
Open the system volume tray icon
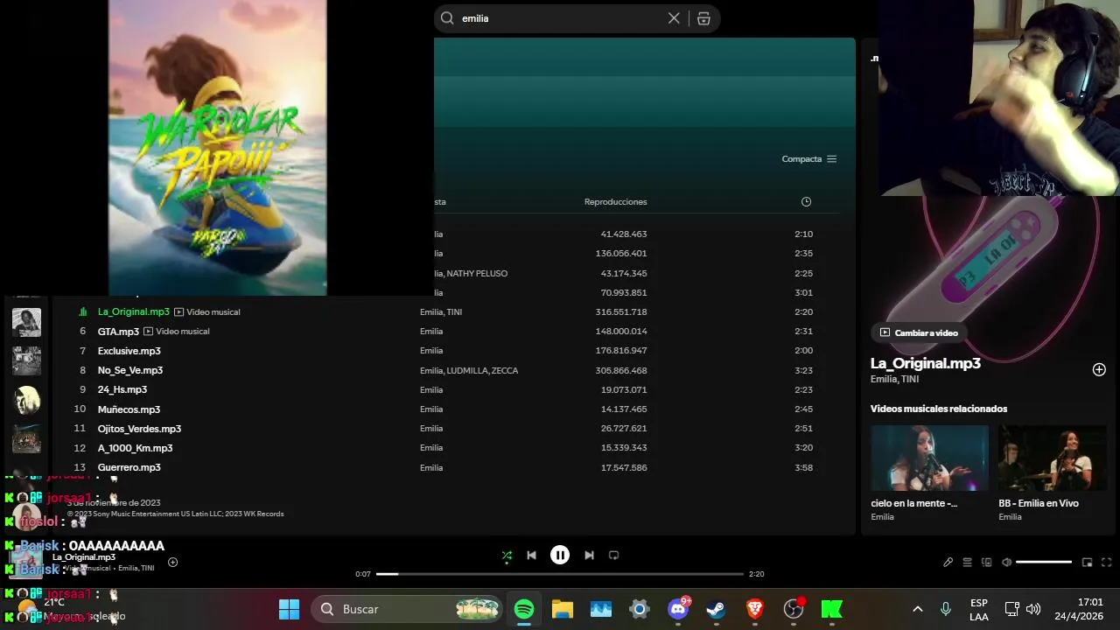[x=1033, y=609]
